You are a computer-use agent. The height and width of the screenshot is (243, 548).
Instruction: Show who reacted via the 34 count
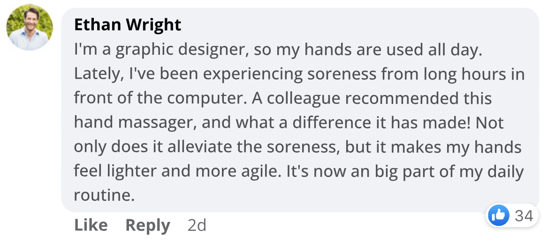tap(524, 216)
